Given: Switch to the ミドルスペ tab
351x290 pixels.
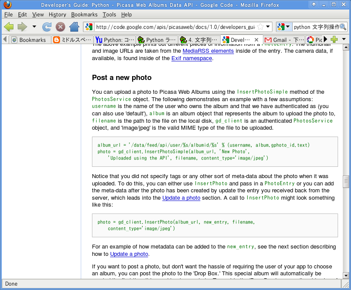Looking at the screenshot, I should [72, 40].
